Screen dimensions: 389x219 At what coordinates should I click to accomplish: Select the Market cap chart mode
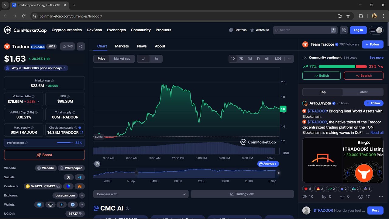pyautogui.click(x=122, y=59)
